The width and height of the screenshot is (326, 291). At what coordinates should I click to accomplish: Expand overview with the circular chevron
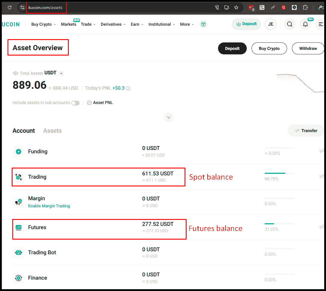(169, 117)
